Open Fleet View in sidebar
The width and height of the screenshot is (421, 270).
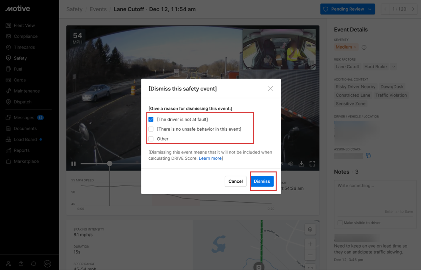24,25
